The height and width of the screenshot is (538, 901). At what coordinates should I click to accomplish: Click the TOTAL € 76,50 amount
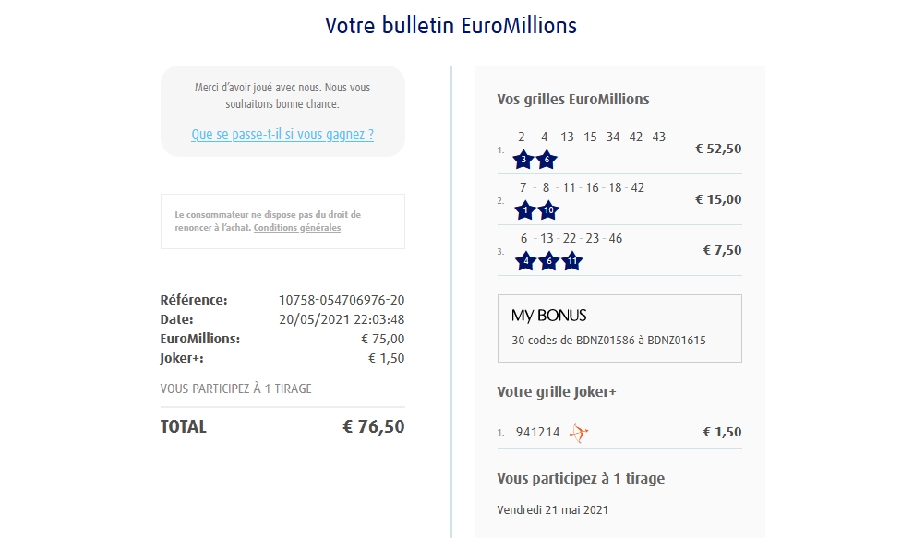pyautogui.click(x=373, y=427)
